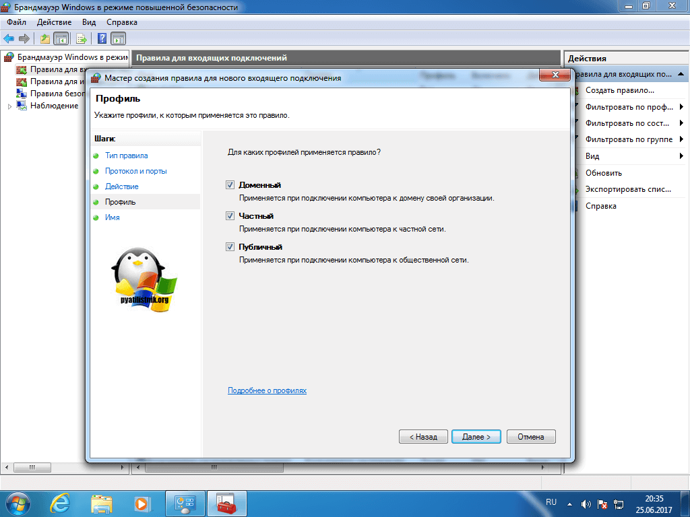Toggle the console tree pane icon
690x517 pixels.
coord(61,38)
